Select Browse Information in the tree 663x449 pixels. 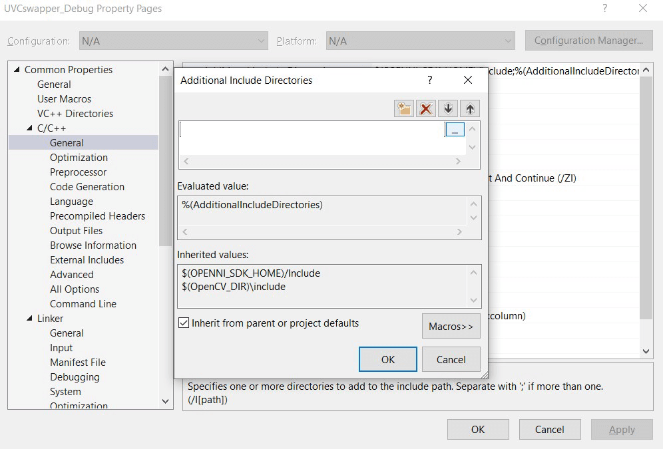point(93,245)
